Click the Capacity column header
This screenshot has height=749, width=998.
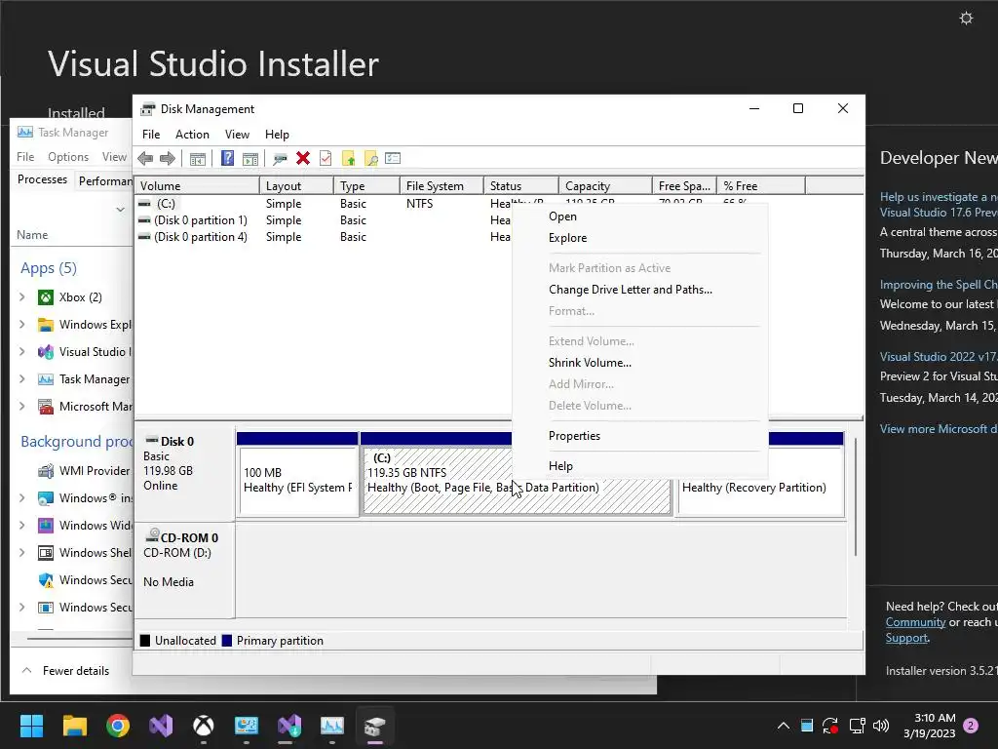tap(605, 185)
